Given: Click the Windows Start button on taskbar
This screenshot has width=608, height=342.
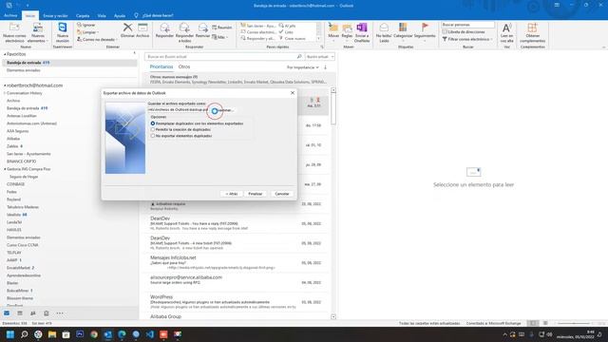Looking at the screenshot, I should 10,334.
